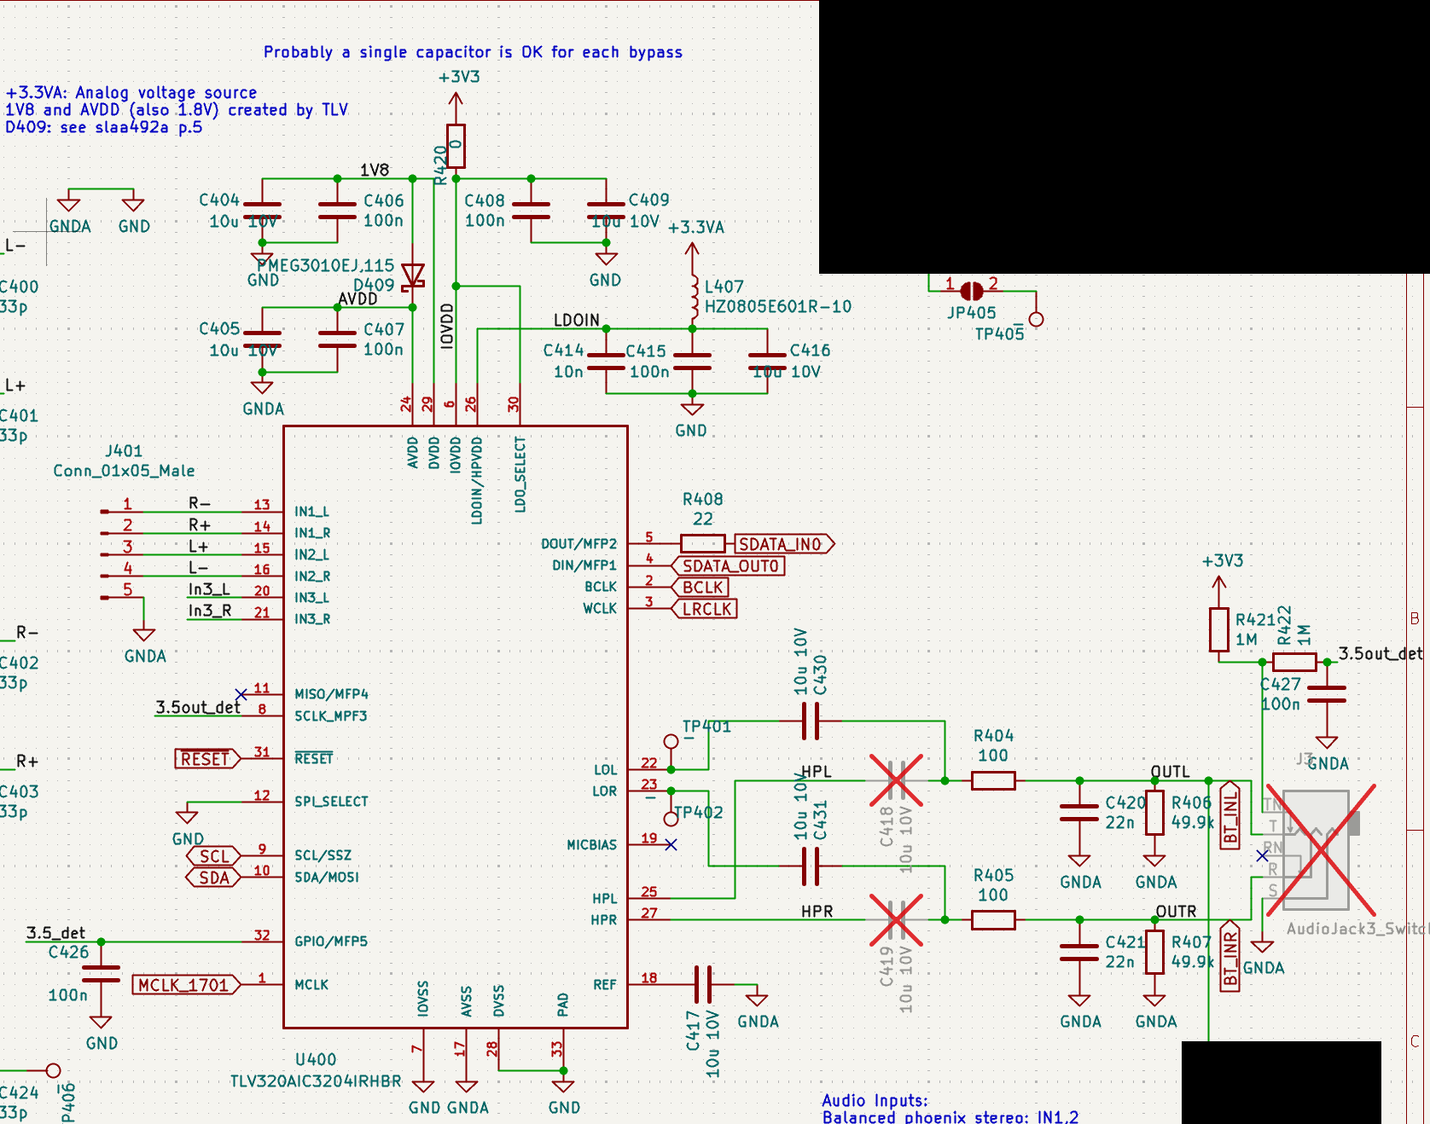Select inductor L407 symbol
The width and height of the screenshot is (1430, 1124).
(693, 296)
